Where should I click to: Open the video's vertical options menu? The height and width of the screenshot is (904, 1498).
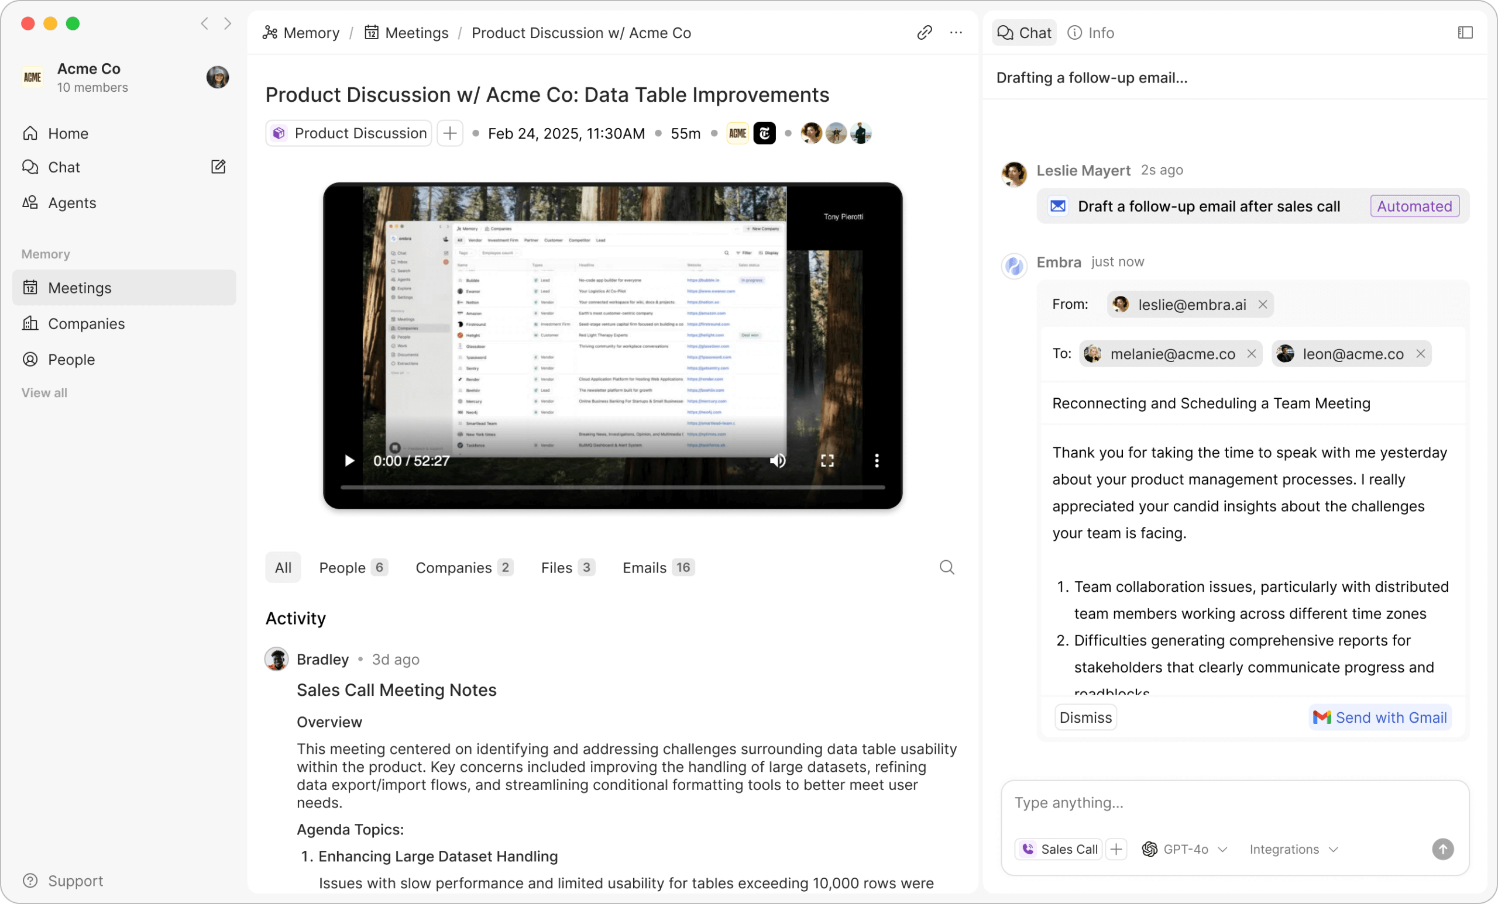[876, 461]
